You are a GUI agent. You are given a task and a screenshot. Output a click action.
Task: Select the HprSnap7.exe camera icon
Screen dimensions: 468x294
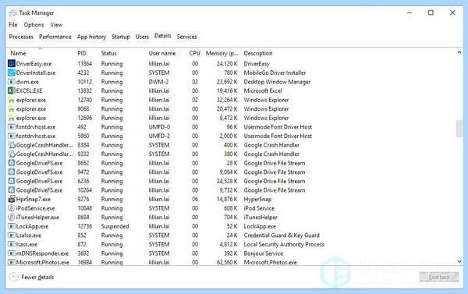pyautogui.click(x=12, y=199)
